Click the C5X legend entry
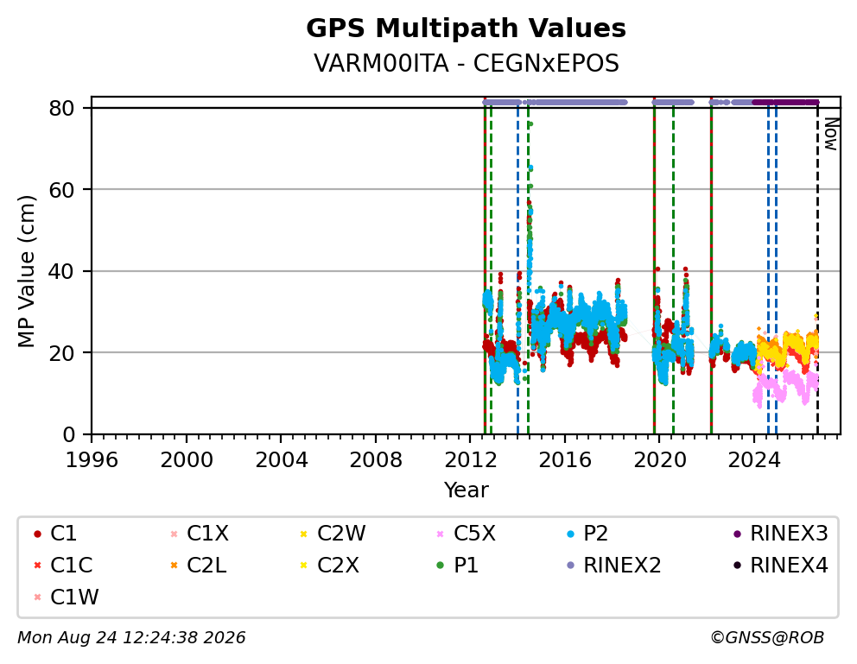857x664 pixels. (x=466, y=534)
